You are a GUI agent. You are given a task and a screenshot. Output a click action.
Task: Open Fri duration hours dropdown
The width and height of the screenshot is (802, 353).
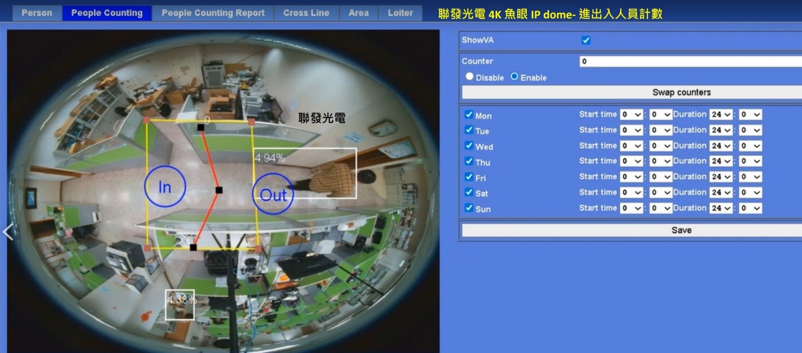tap(721, 176)
